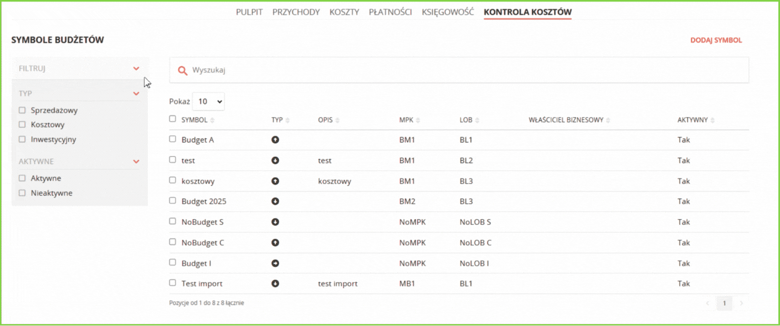This screenshot has height=326, width=780.
Task: Click the kosztowy symbol name
Action: (x=198, y=182)
